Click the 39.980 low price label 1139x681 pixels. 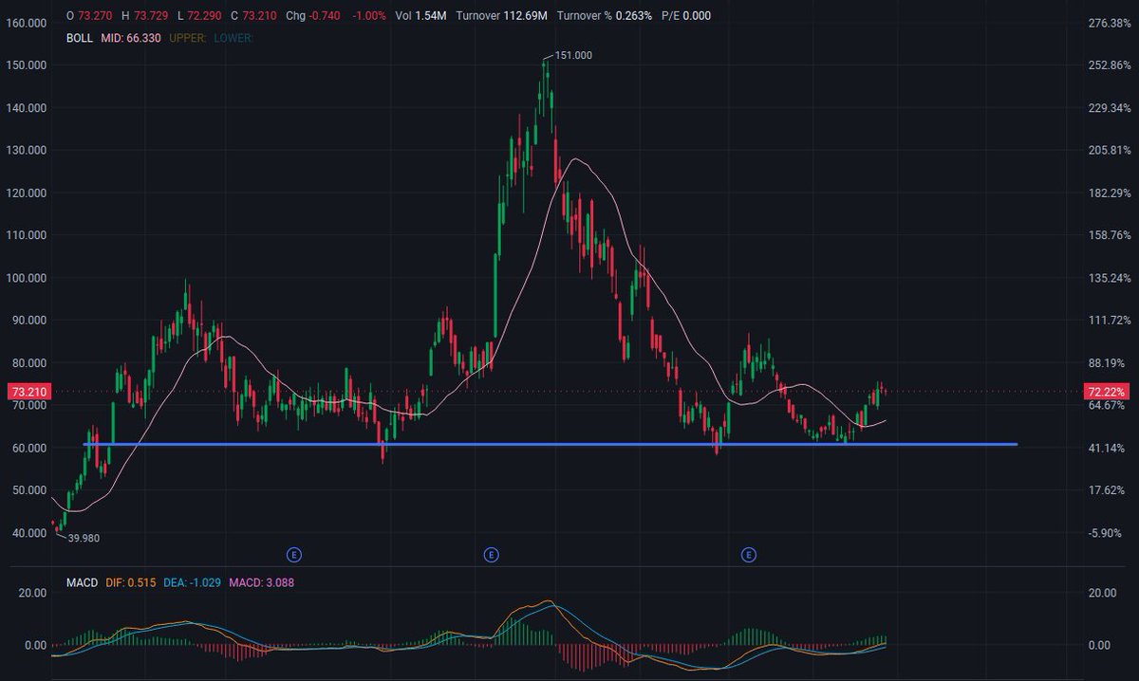tap(84, 538)
